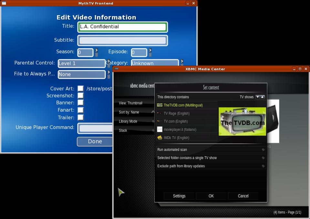The image size is (310, 219).
Task: Choose the IMDb TV scraper icon
Action: [160, 138]
